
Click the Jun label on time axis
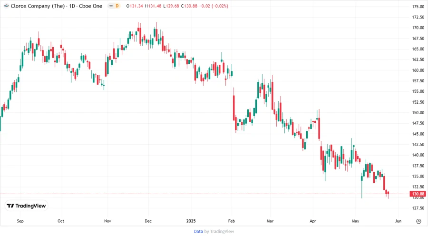point(398,221)
